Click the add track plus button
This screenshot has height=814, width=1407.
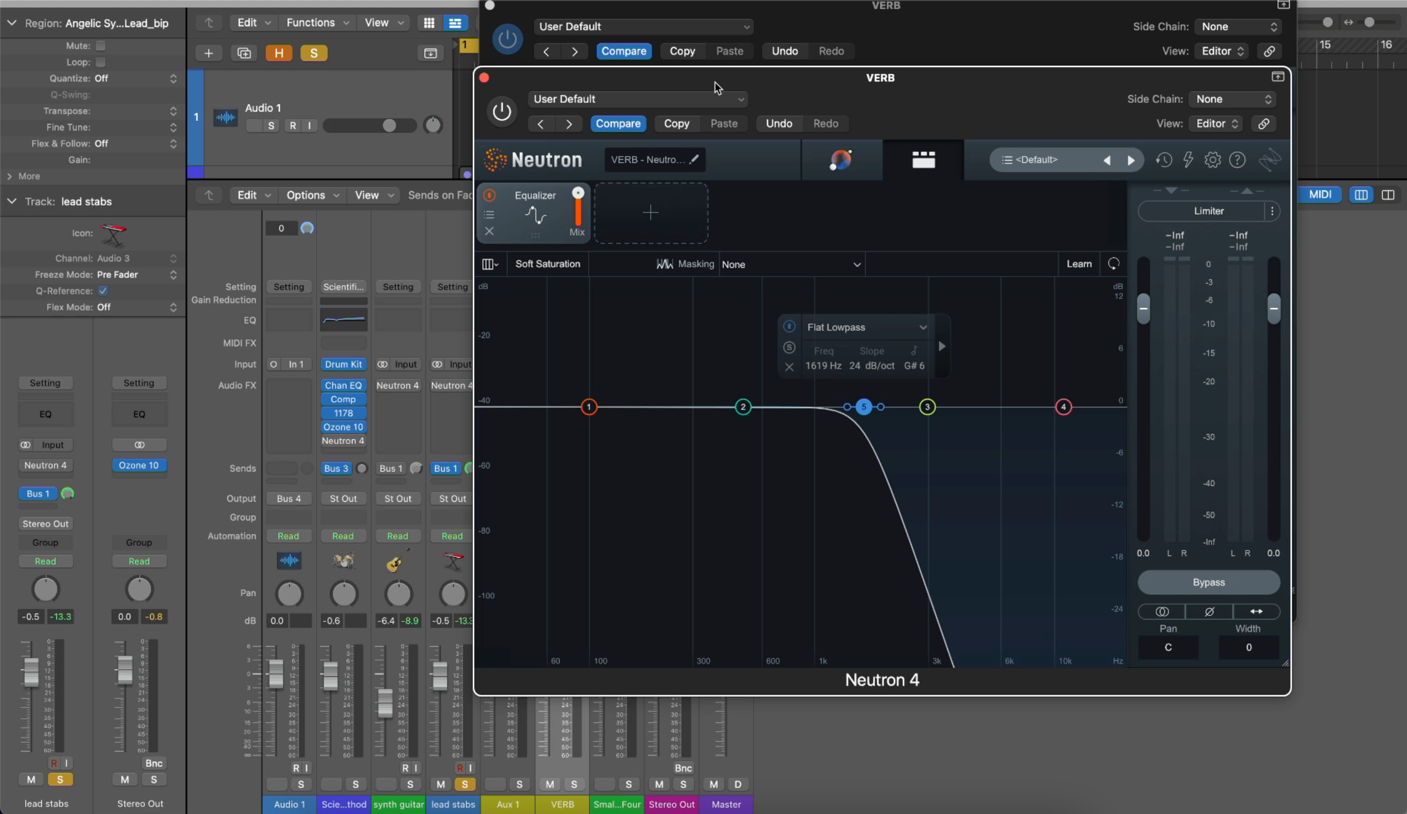click(208, 53)
